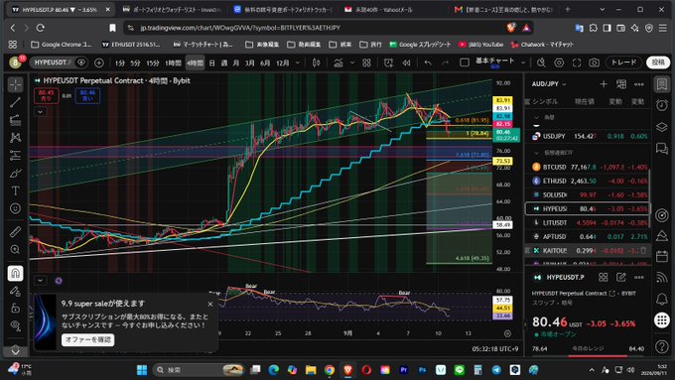This screenshot has width=675, height=380.
Task: Click the blue 80.46 buy button
Action: [87, 95]
